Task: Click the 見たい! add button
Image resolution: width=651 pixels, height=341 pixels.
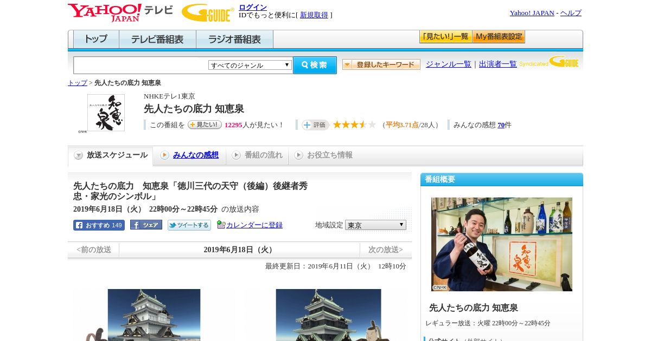Action: coord(205,124)
